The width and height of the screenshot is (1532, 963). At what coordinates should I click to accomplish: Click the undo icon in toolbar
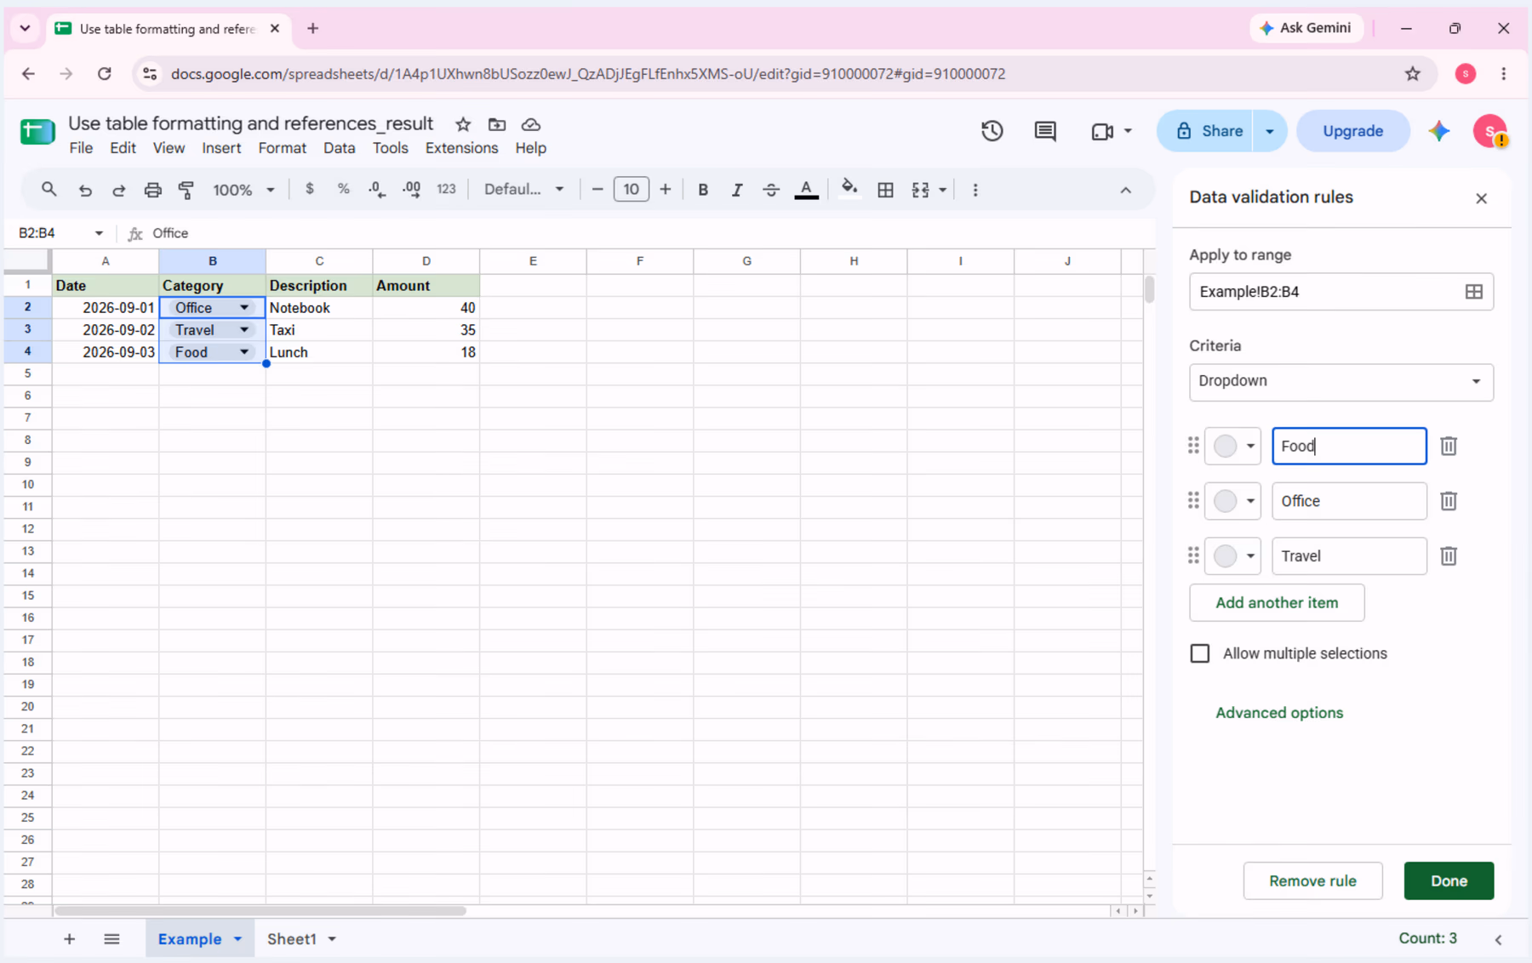[x=85, y=190]
